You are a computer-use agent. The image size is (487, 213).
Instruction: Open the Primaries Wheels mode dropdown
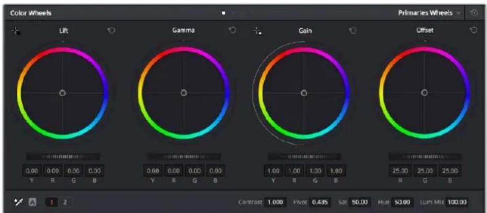429,13
